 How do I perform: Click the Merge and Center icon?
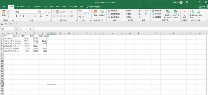coord(72,16)
